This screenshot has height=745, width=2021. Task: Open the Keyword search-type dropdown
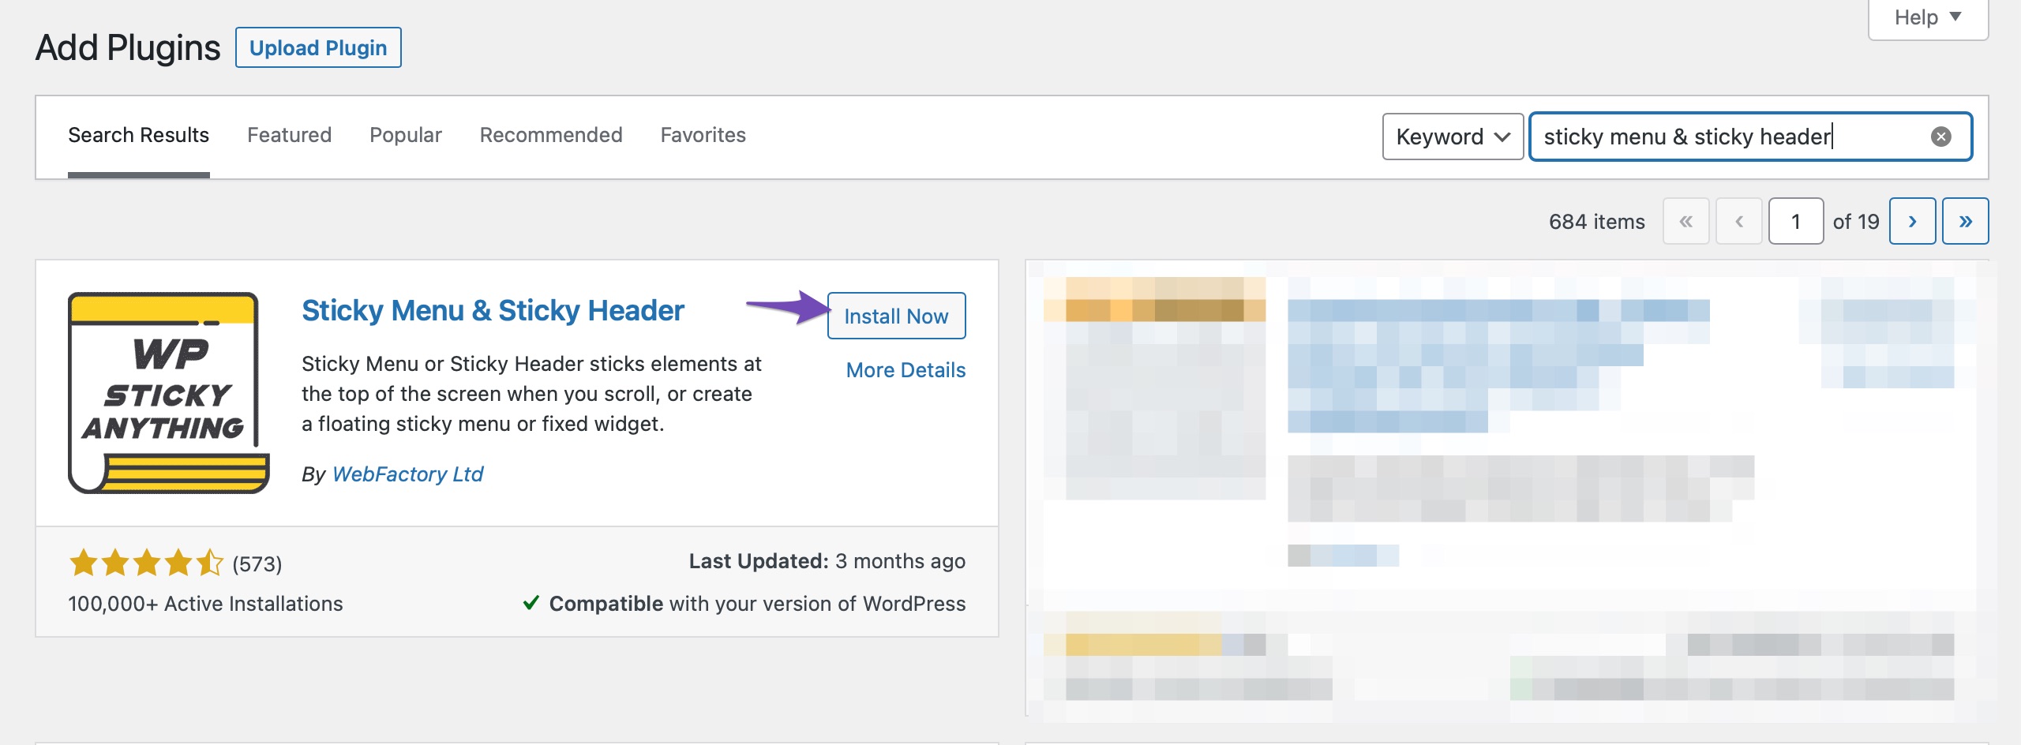tap(1452, 137)
